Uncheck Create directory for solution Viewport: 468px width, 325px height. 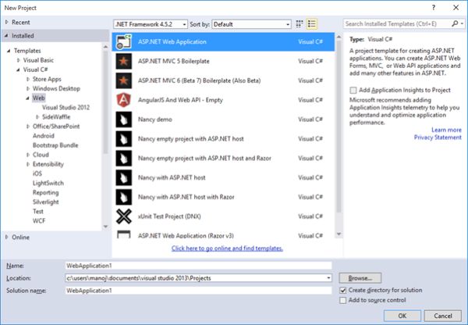pos(343,291)
